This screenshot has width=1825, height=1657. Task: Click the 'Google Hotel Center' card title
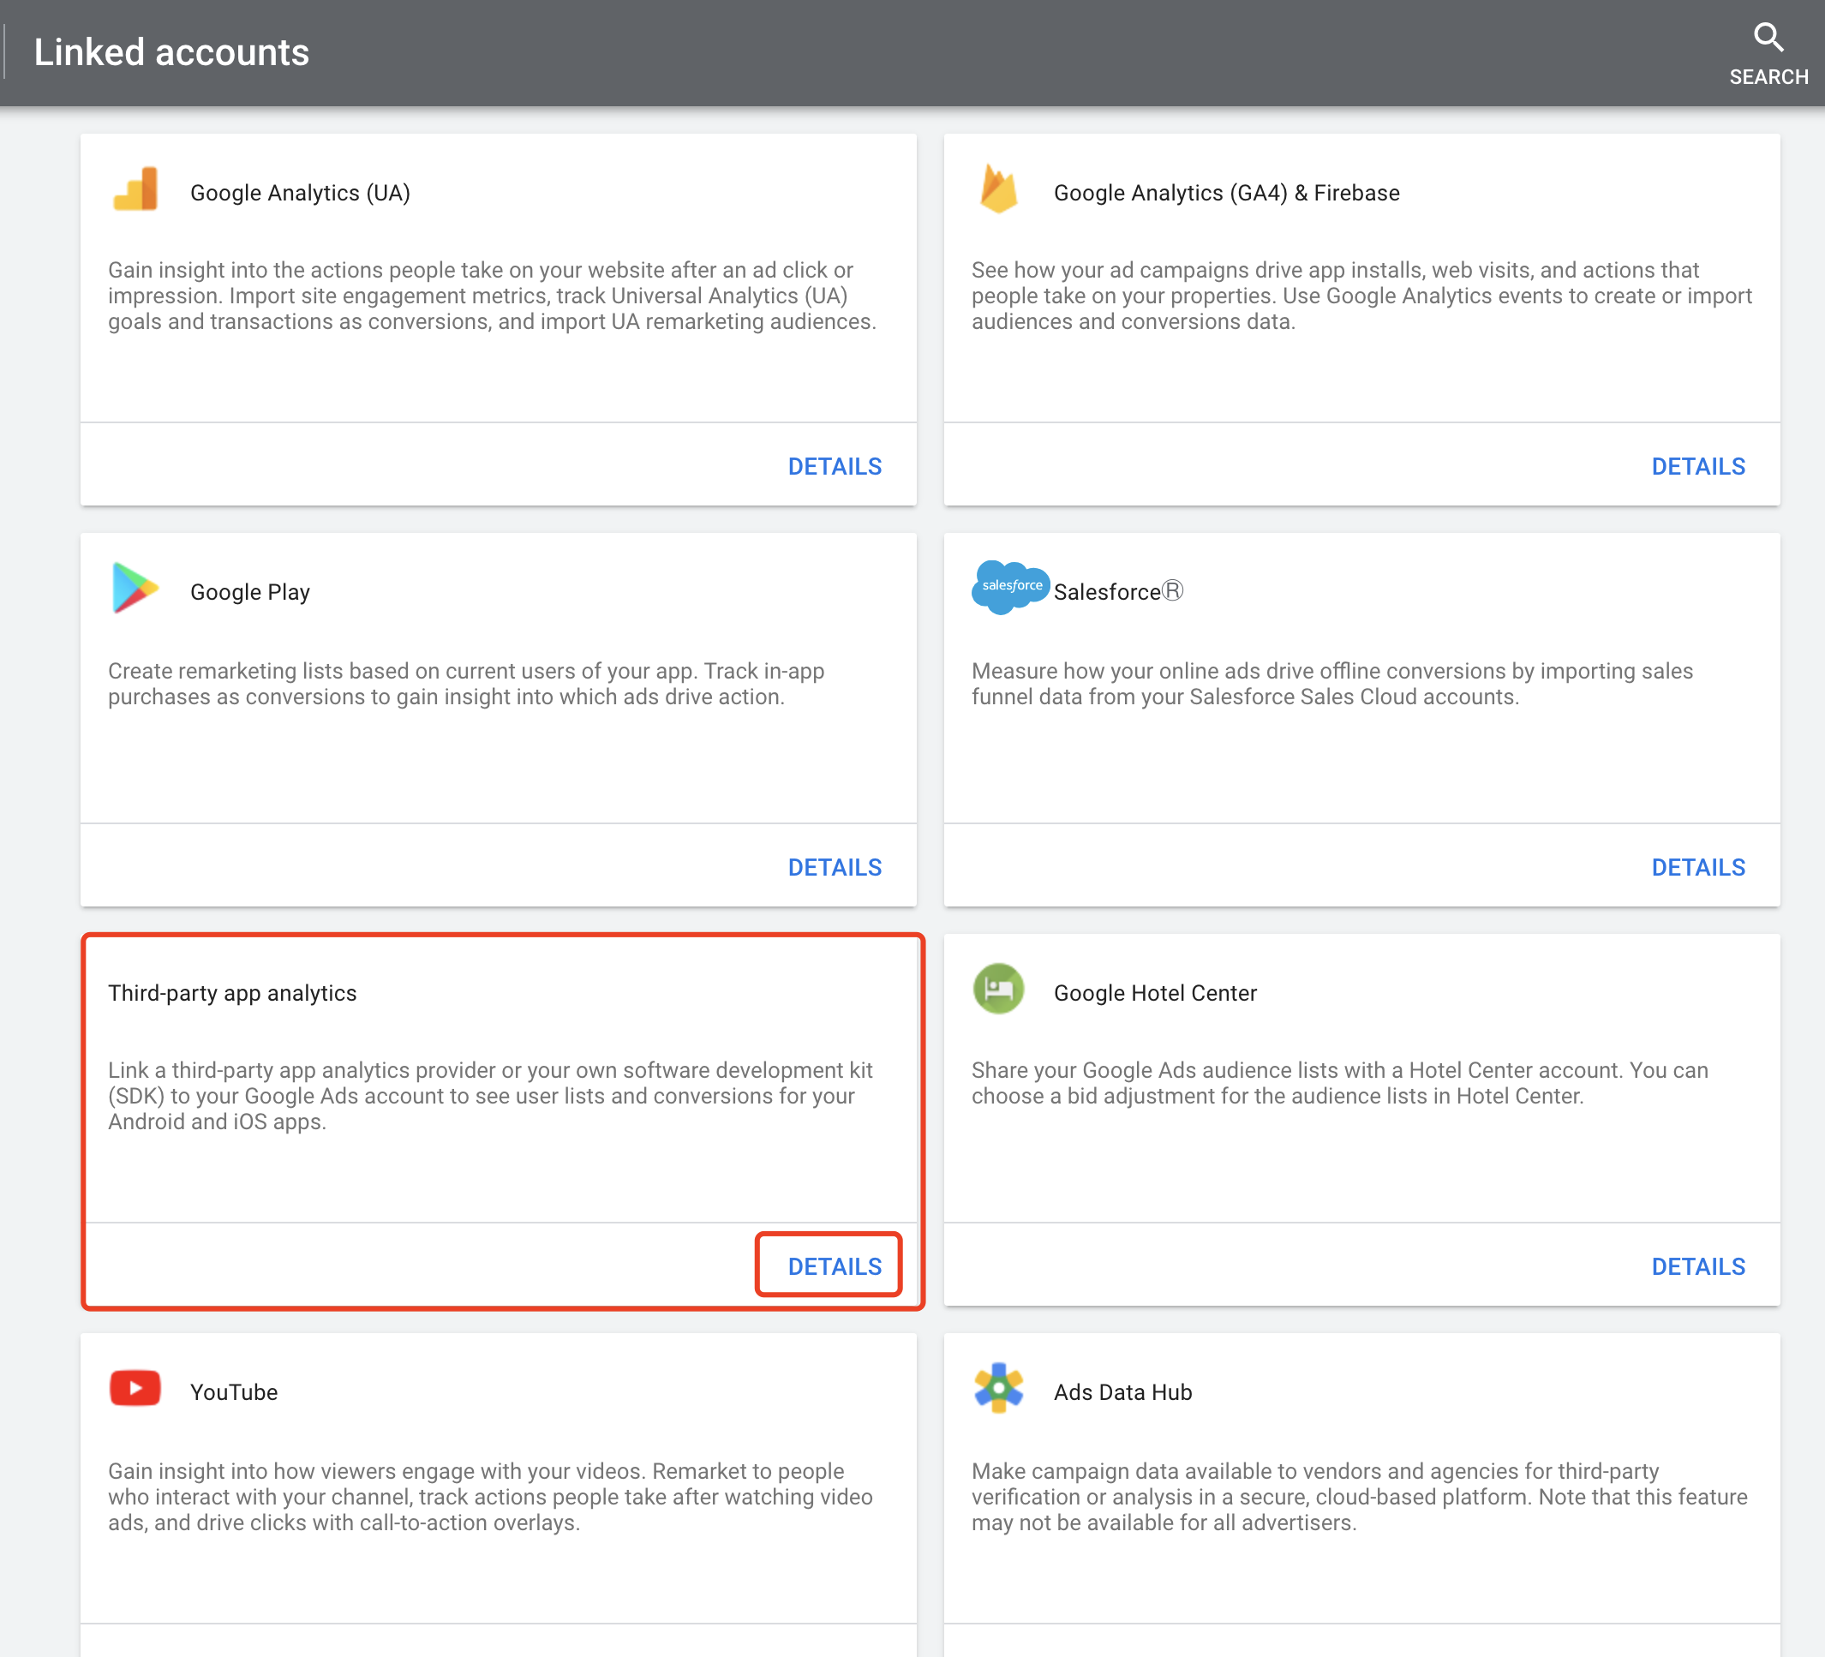1155,993
